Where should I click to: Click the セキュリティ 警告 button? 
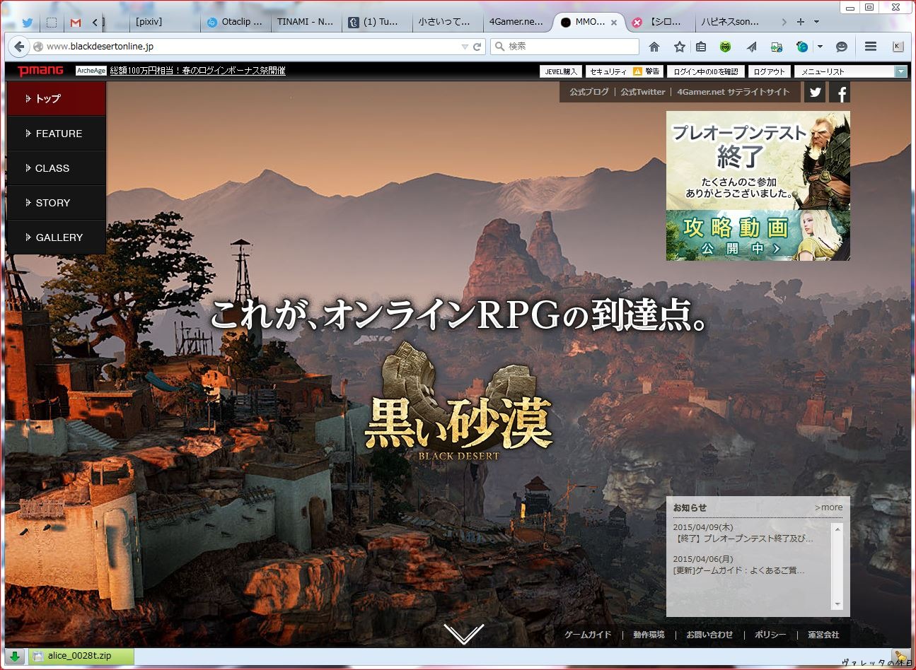tap(624, 71)
